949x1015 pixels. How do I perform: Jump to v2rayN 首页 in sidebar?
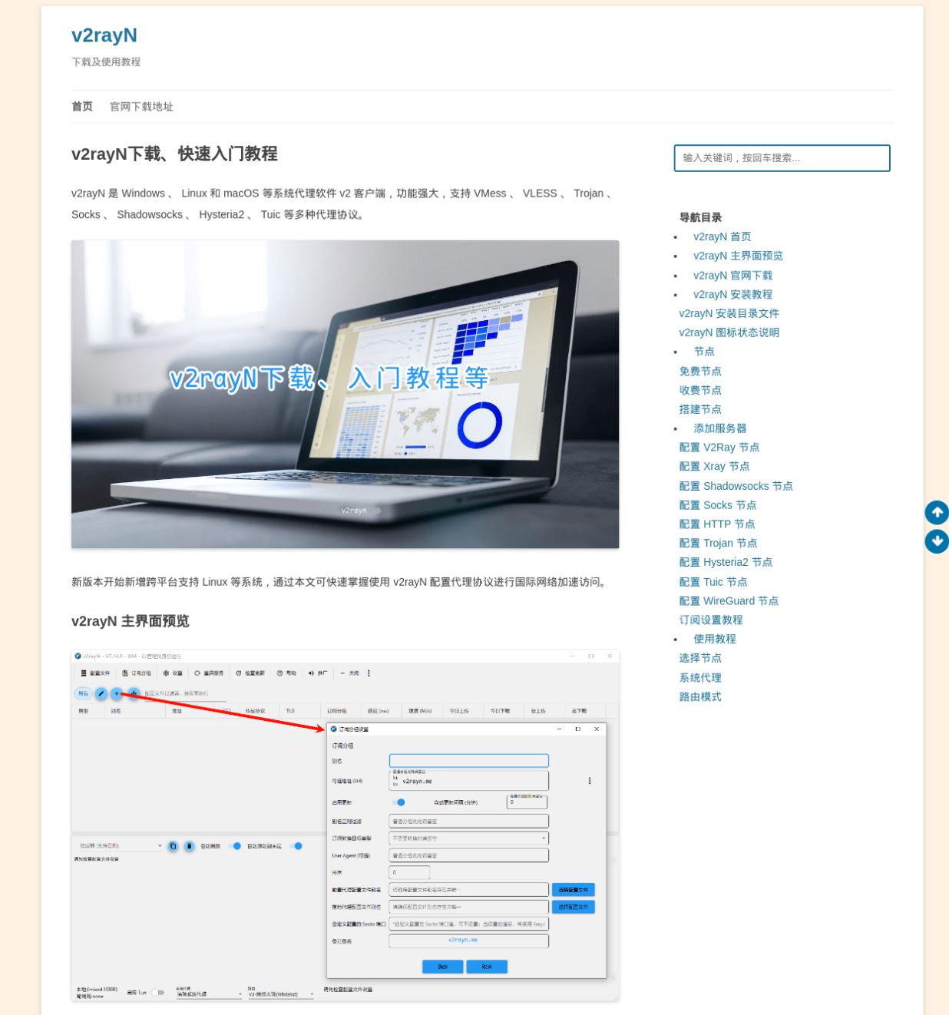click(722, 236)
